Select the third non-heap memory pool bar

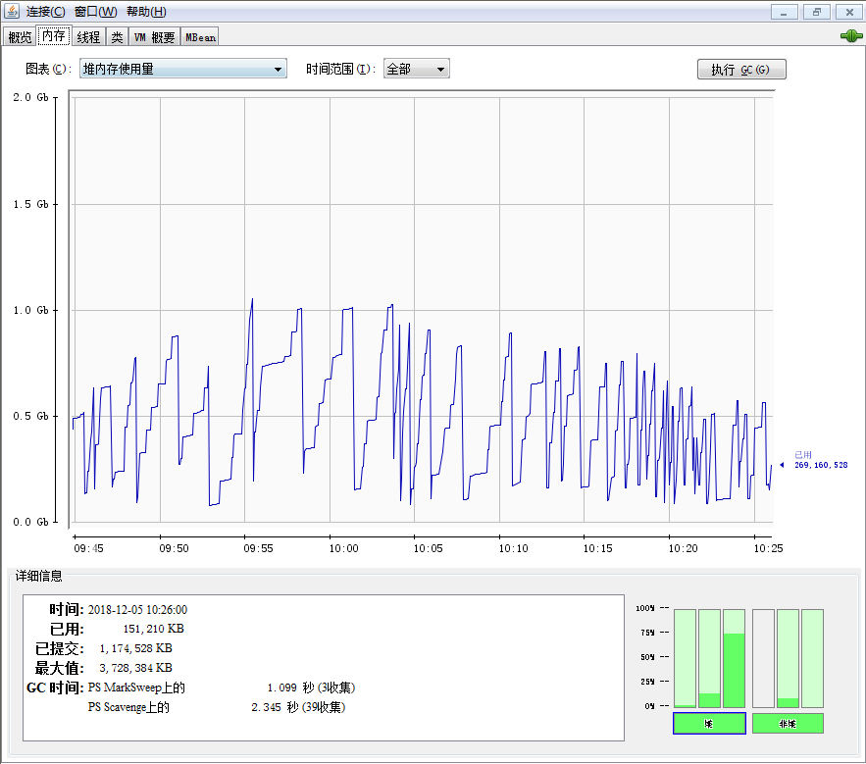coord(812,658)
